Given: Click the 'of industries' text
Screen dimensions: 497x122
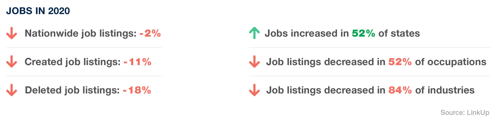Looking at the screenshot, I should pos(445,90).
